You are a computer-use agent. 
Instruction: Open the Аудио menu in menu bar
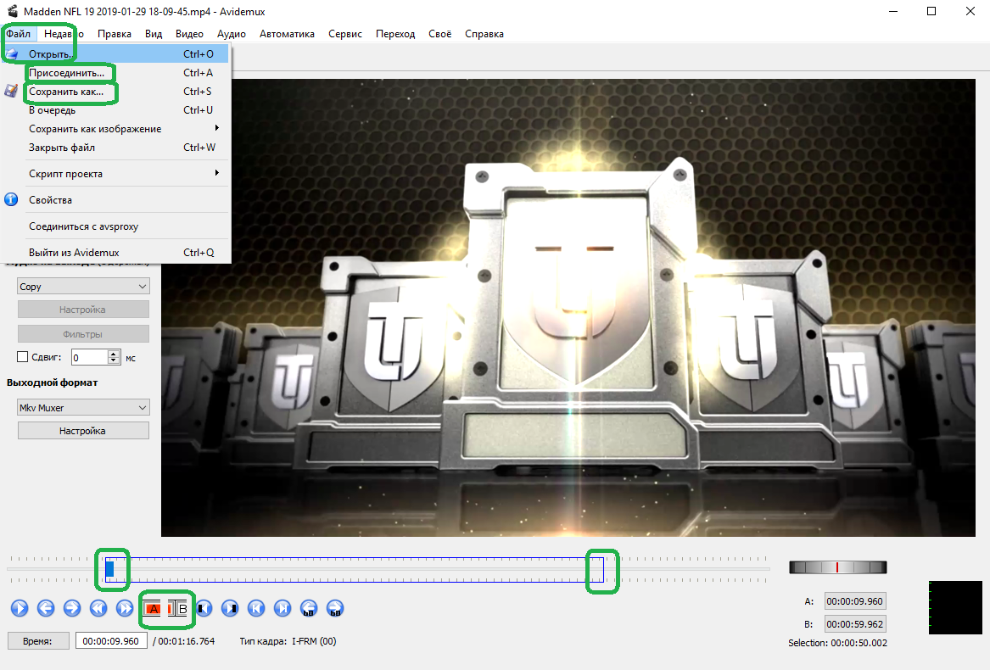(231, 34)
